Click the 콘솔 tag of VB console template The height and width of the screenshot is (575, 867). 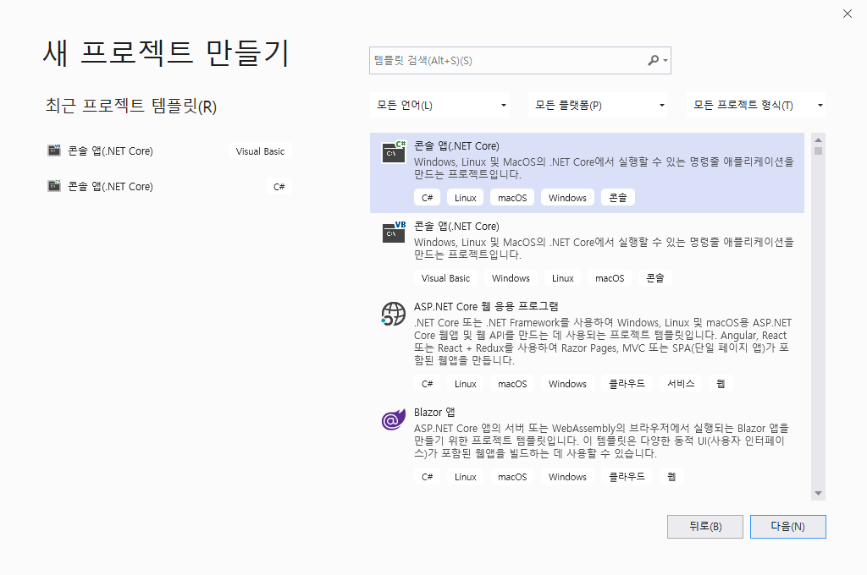(654, 278)
